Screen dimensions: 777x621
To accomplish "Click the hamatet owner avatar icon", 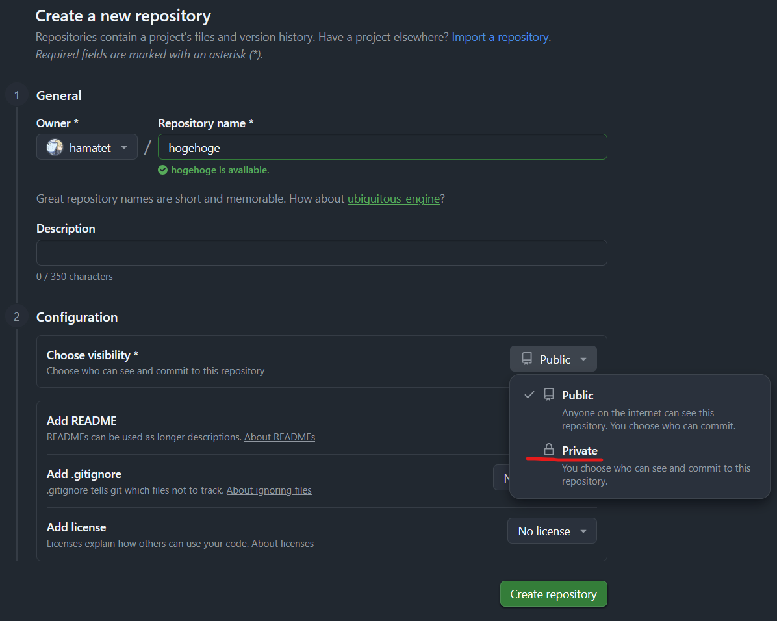I will 55,147.
